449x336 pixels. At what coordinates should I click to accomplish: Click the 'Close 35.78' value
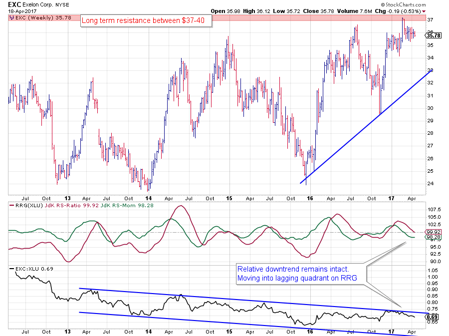(x=319, y=11)
